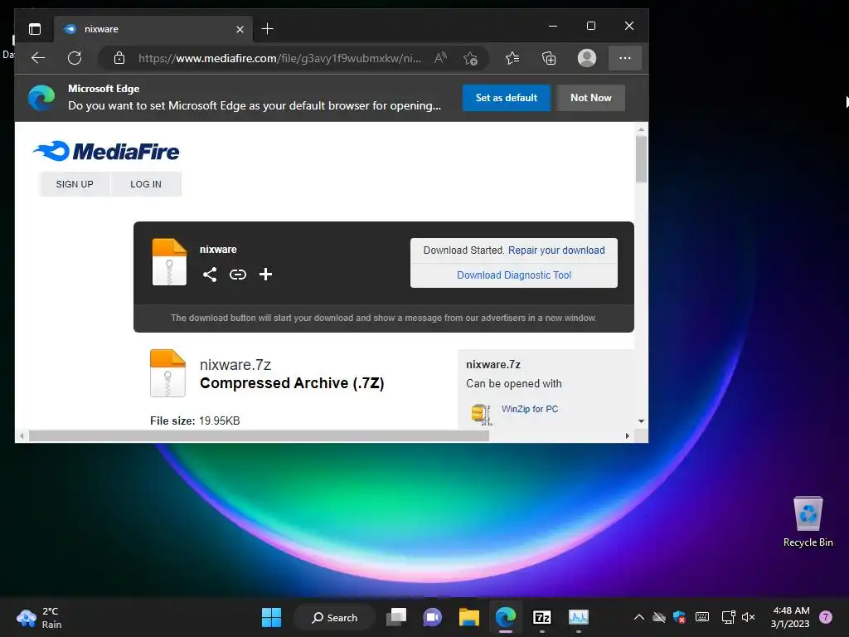Open File Explorer from taskbar
The image size is (849, 637).
tap(469, 617)
